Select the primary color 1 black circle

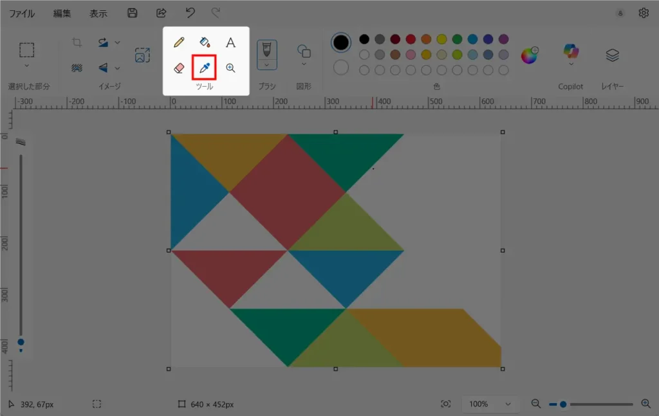click(341, 42)
